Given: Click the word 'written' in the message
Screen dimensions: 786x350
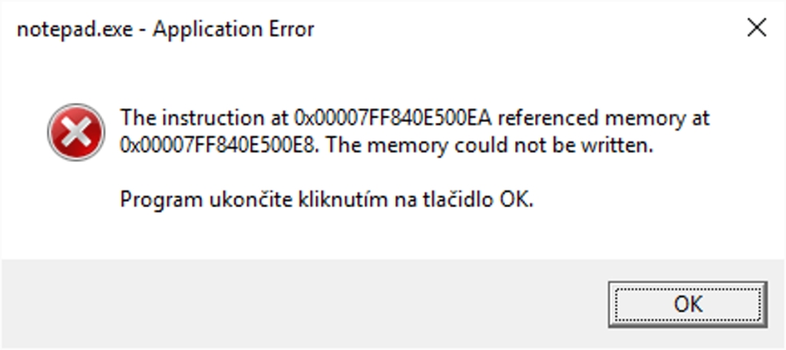Looking at the screenshot, I should pyautogui.click(x=614, y=145).
